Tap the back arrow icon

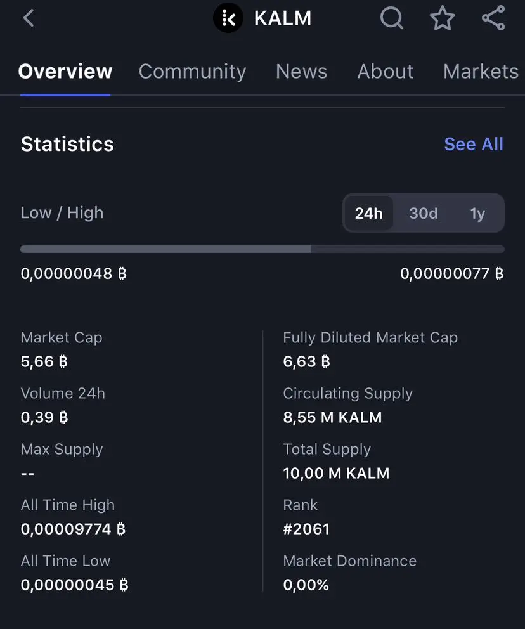pyautogui.click(x=29, y=18)
